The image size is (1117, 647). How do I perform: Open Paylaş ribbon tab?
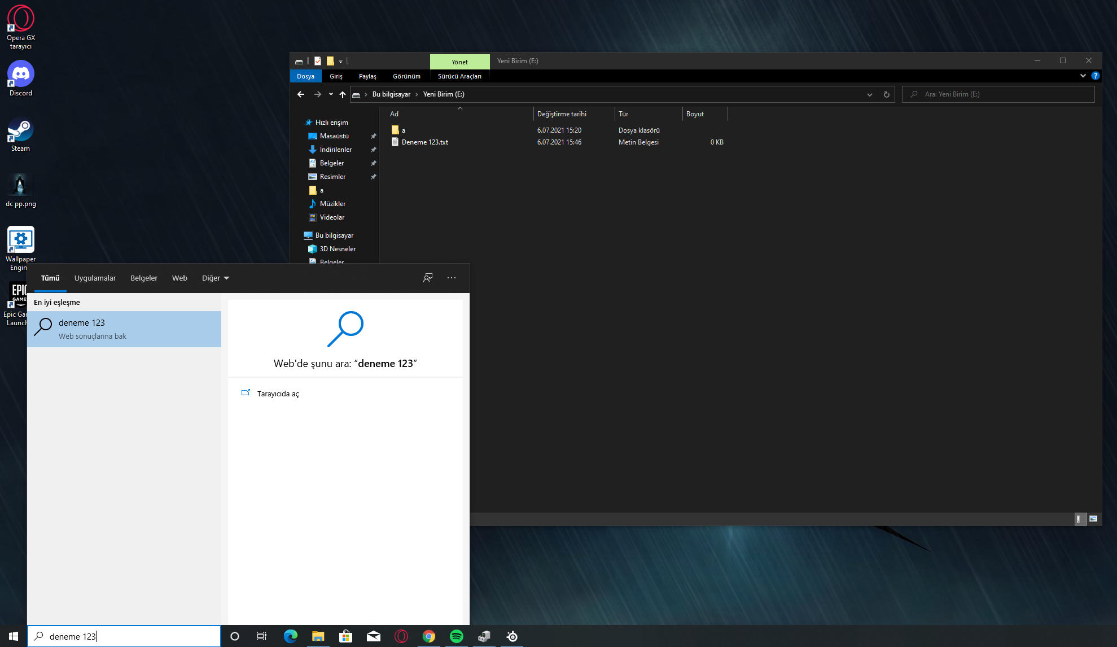(x=367, y=76)
